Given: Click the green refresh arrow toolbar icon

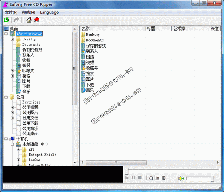Looking at the screenshot, I should (x=6, y=20).
